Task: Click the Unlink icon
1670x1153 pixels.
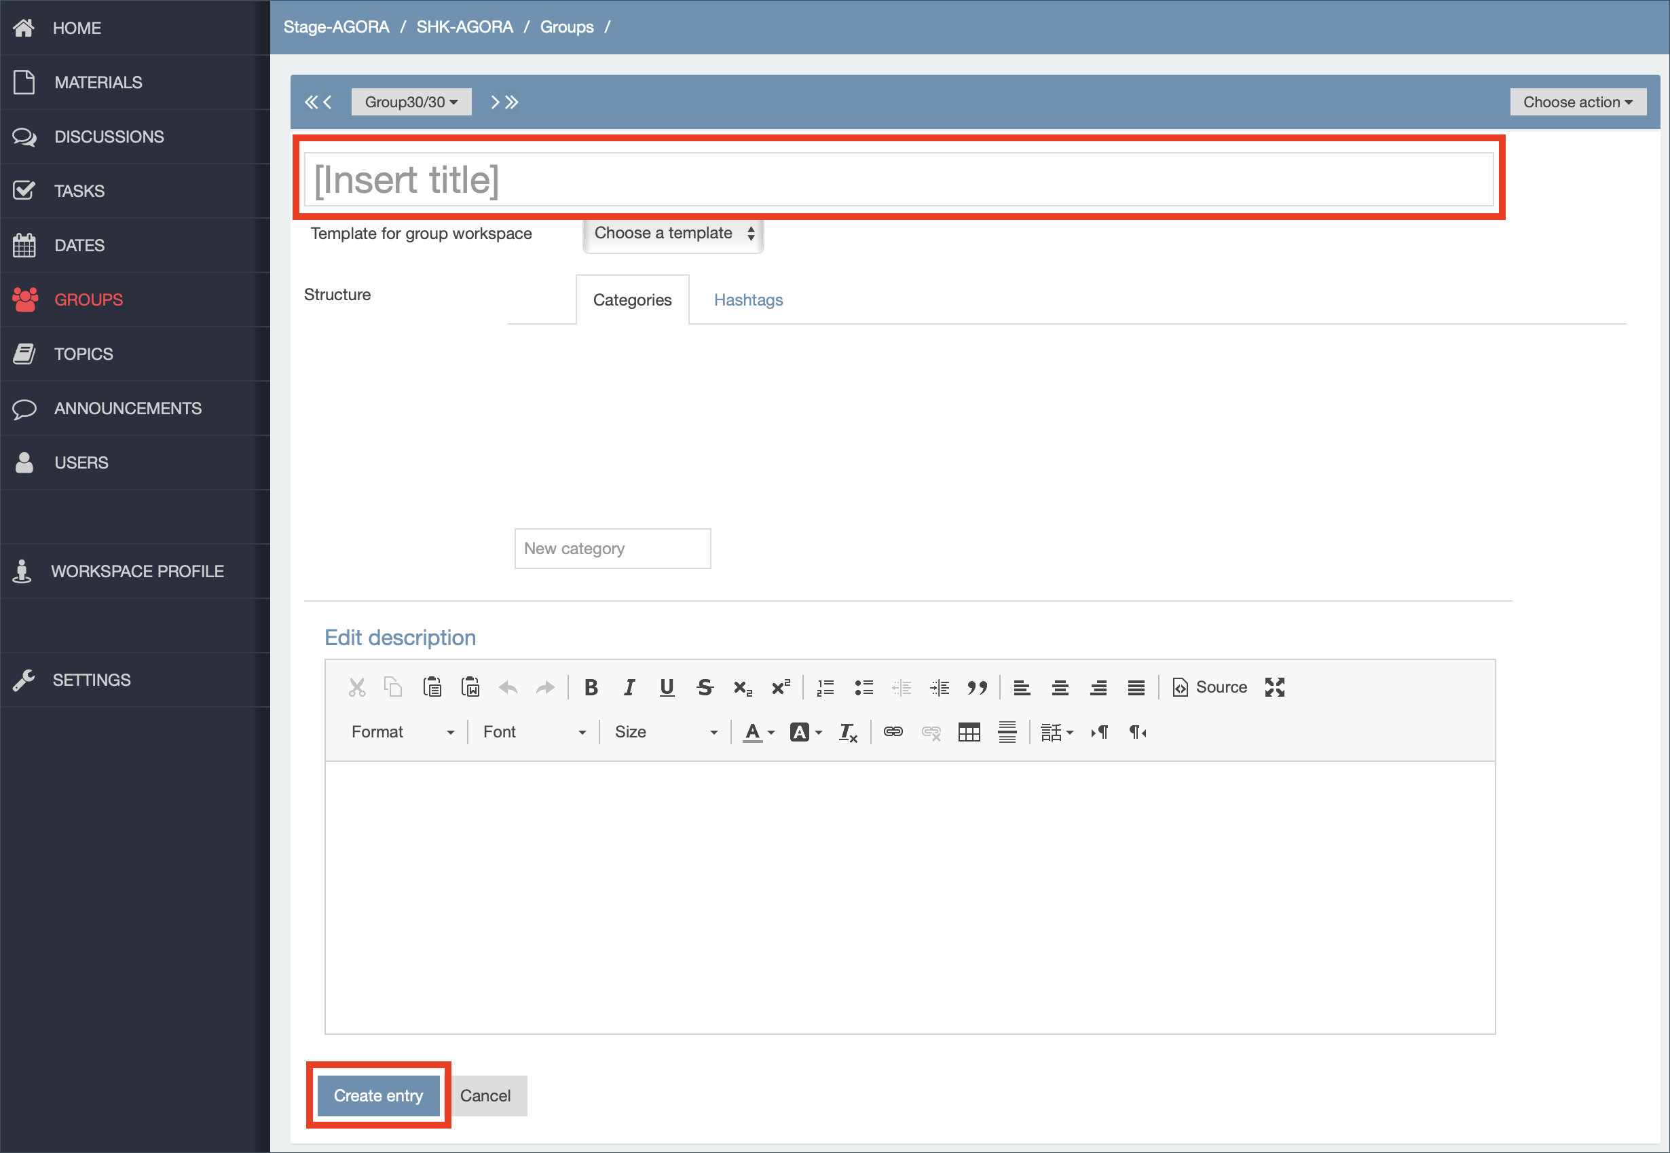Action: pos(931,732)
